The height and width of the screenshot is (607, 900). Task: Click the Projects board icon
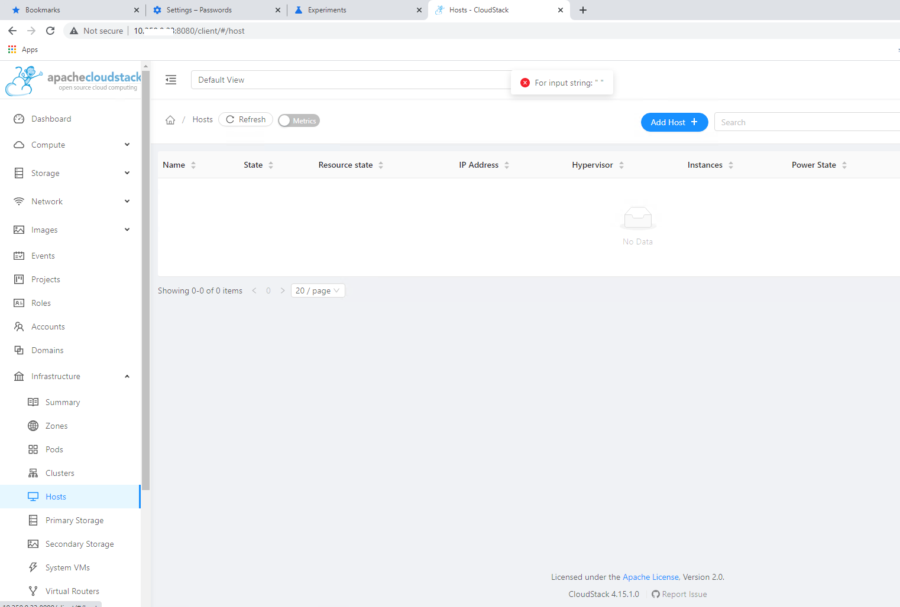[19, 279]
